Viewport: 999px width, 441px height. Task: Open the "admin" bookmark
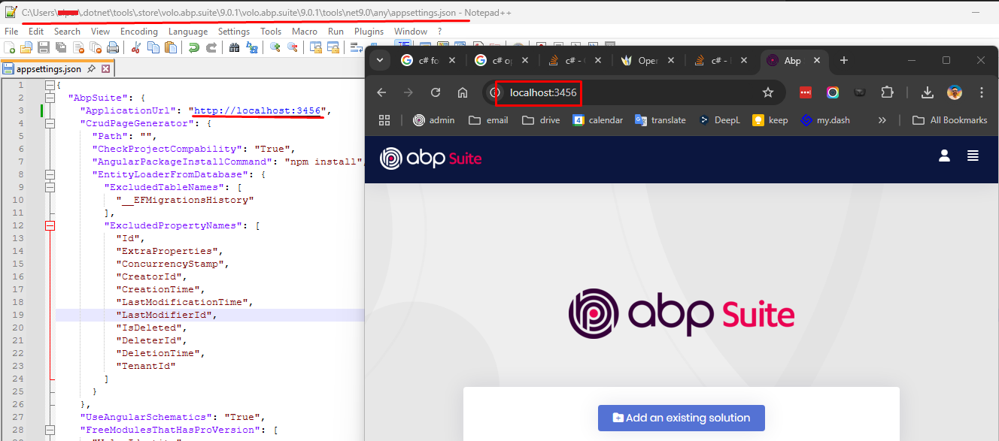click(x=433, y=120)
